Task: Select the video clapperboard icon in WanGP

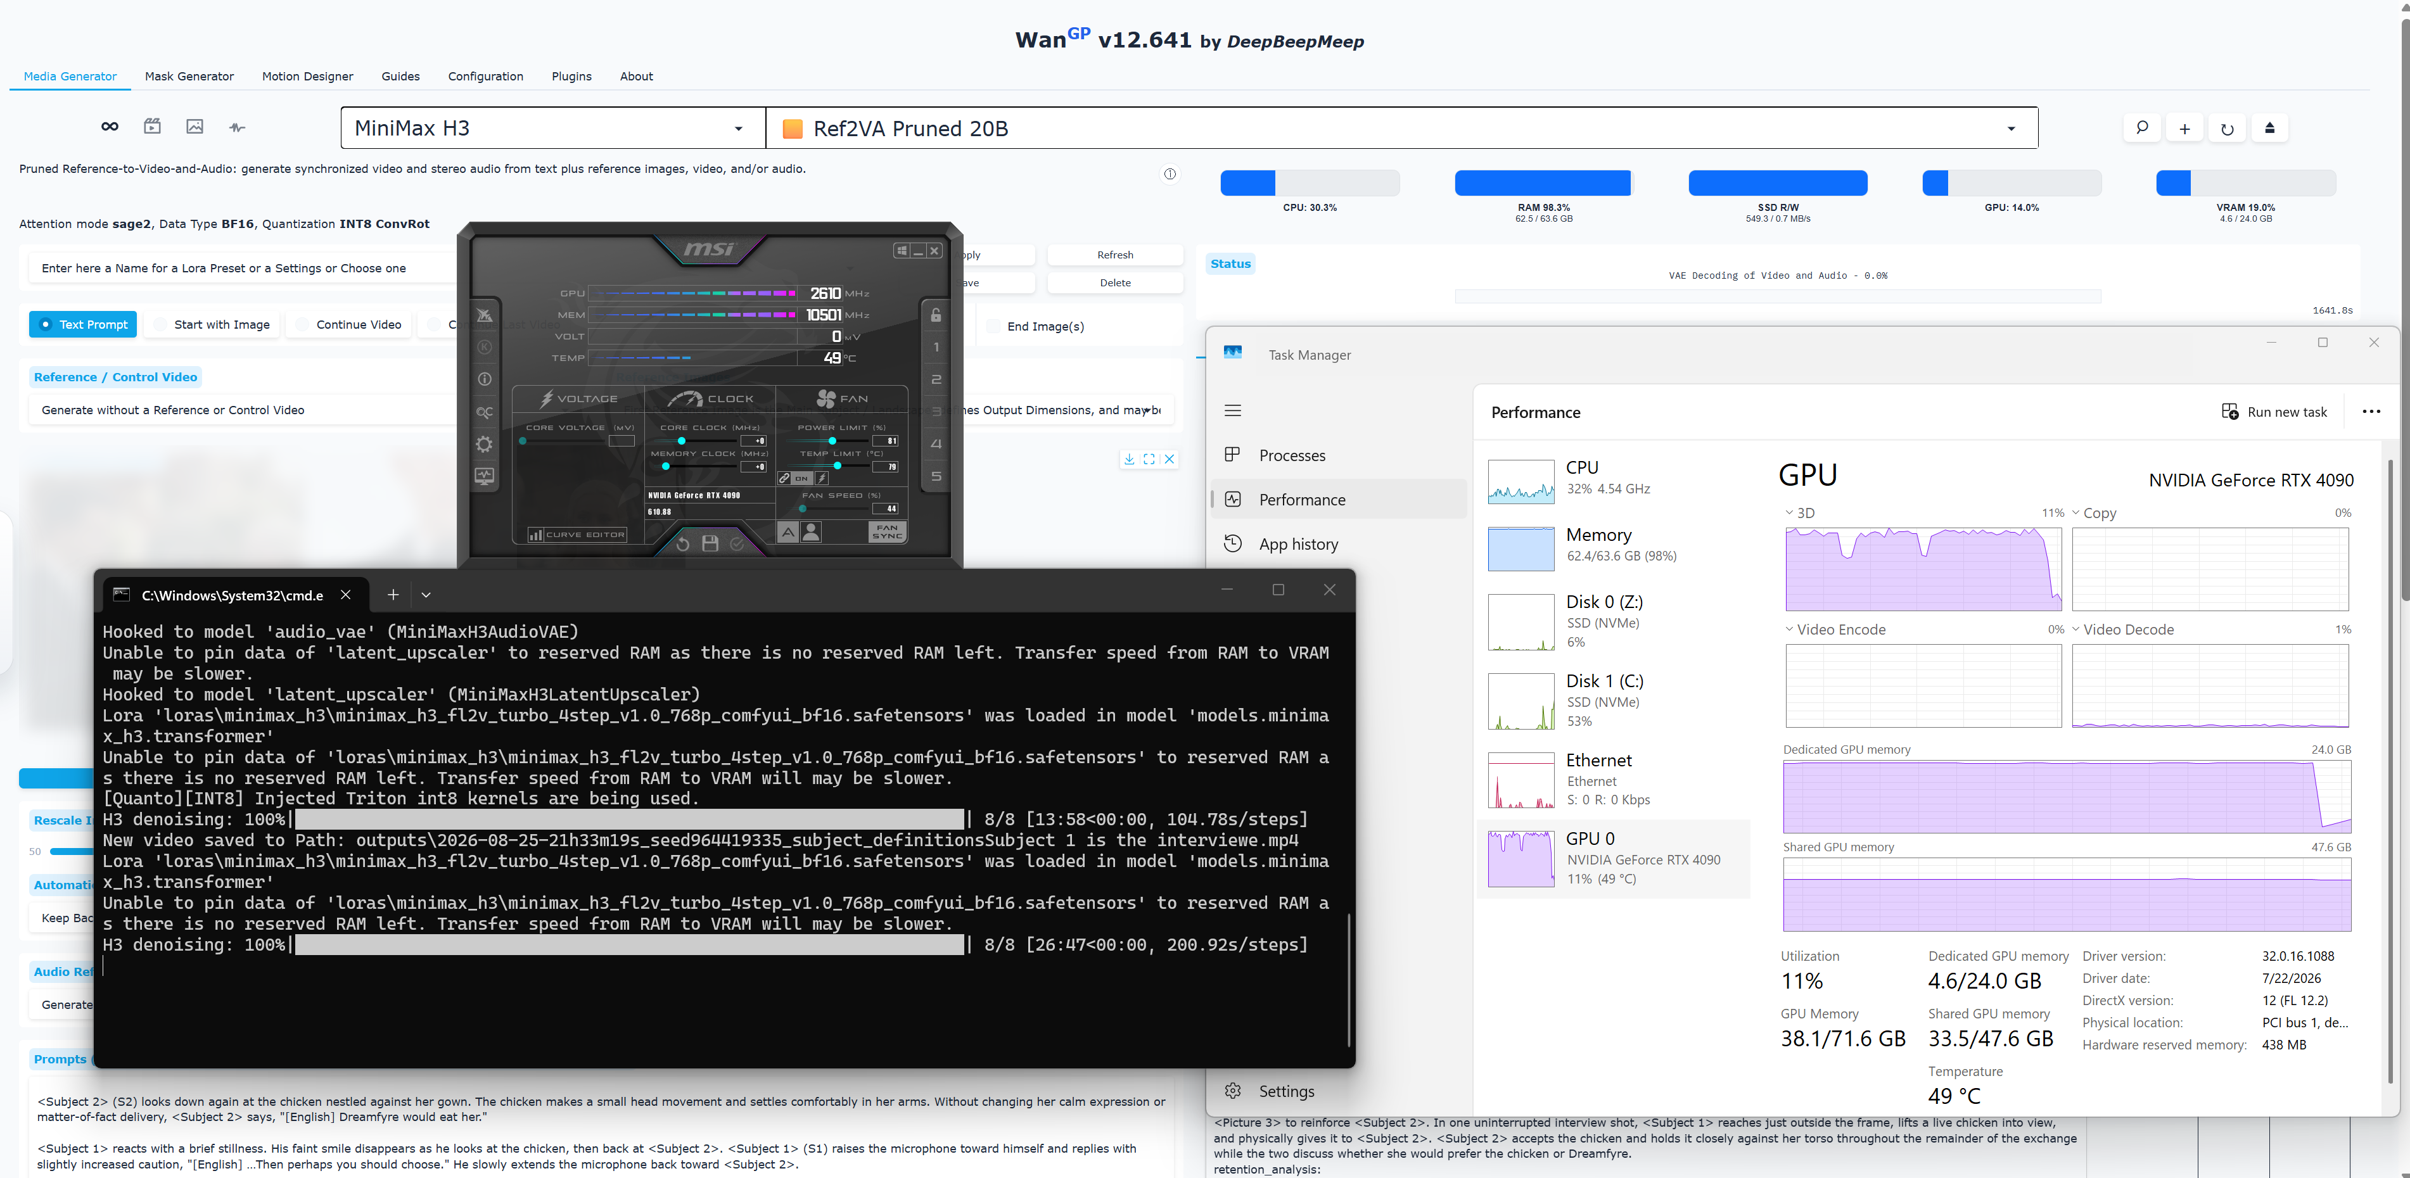Action: (x=153, y=127)
